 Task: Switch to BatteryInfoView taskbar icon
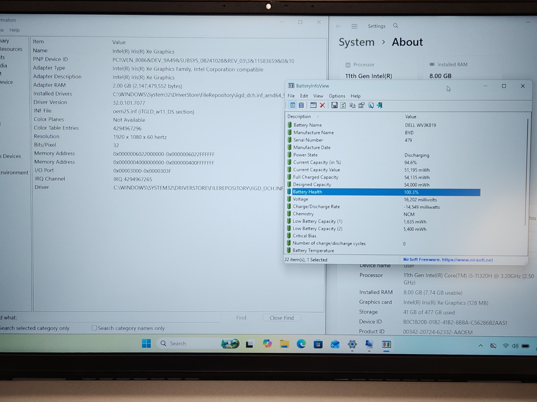click(386, 344)
